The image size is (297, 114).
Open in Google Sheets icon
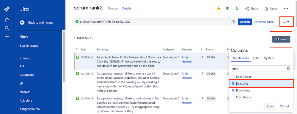237,9
